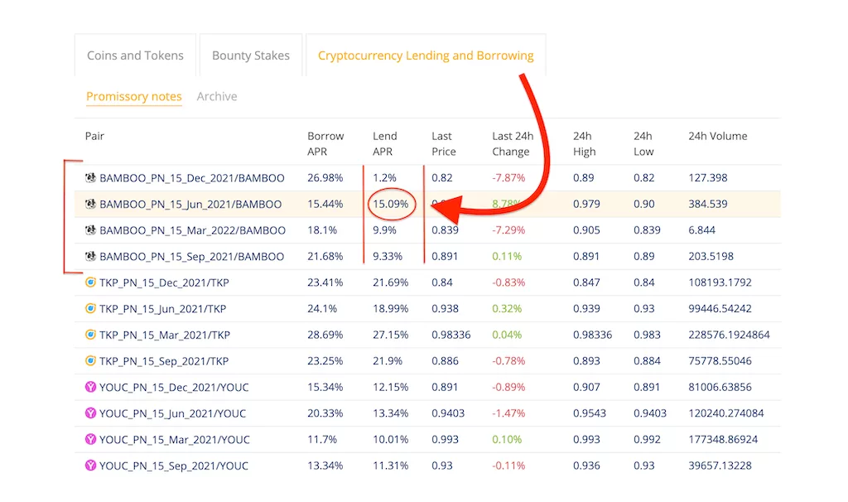Click 24h volume 127.398
The image size is (848, 502).
(x=708, y=177)
